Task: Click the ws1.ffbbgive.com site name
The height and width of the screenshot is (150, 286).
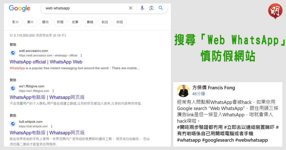Action: [x=32, y=86]
